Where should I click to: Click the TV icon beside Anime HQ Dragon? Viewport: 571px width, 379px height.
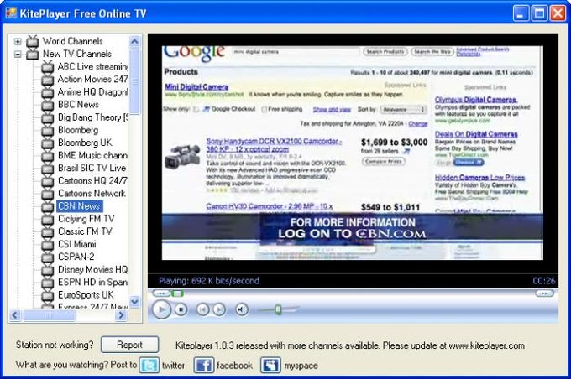[x=47, y=92]
